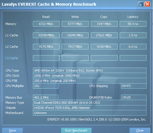Select the L2 Cache Copy 9158 MB/s field
The width and height of the screenshot is (153, 133).
click(x=104, y=47)
